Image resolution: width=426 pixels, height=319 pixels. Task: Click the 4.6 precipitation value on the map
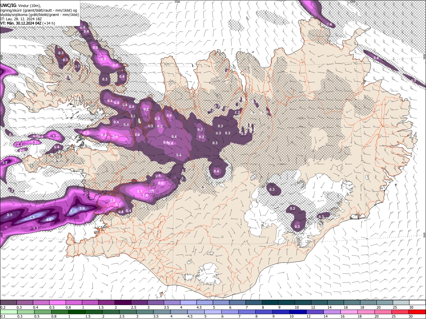[48, 220]
